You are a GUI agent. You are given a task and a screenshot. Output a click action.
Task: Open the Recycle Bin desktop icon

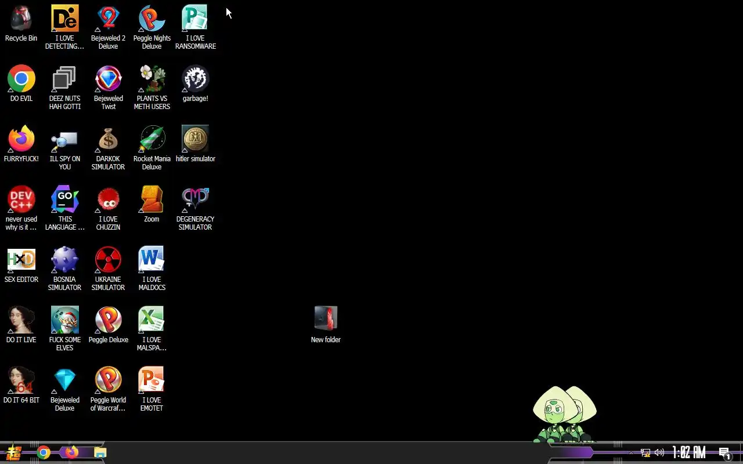(21, 18)
